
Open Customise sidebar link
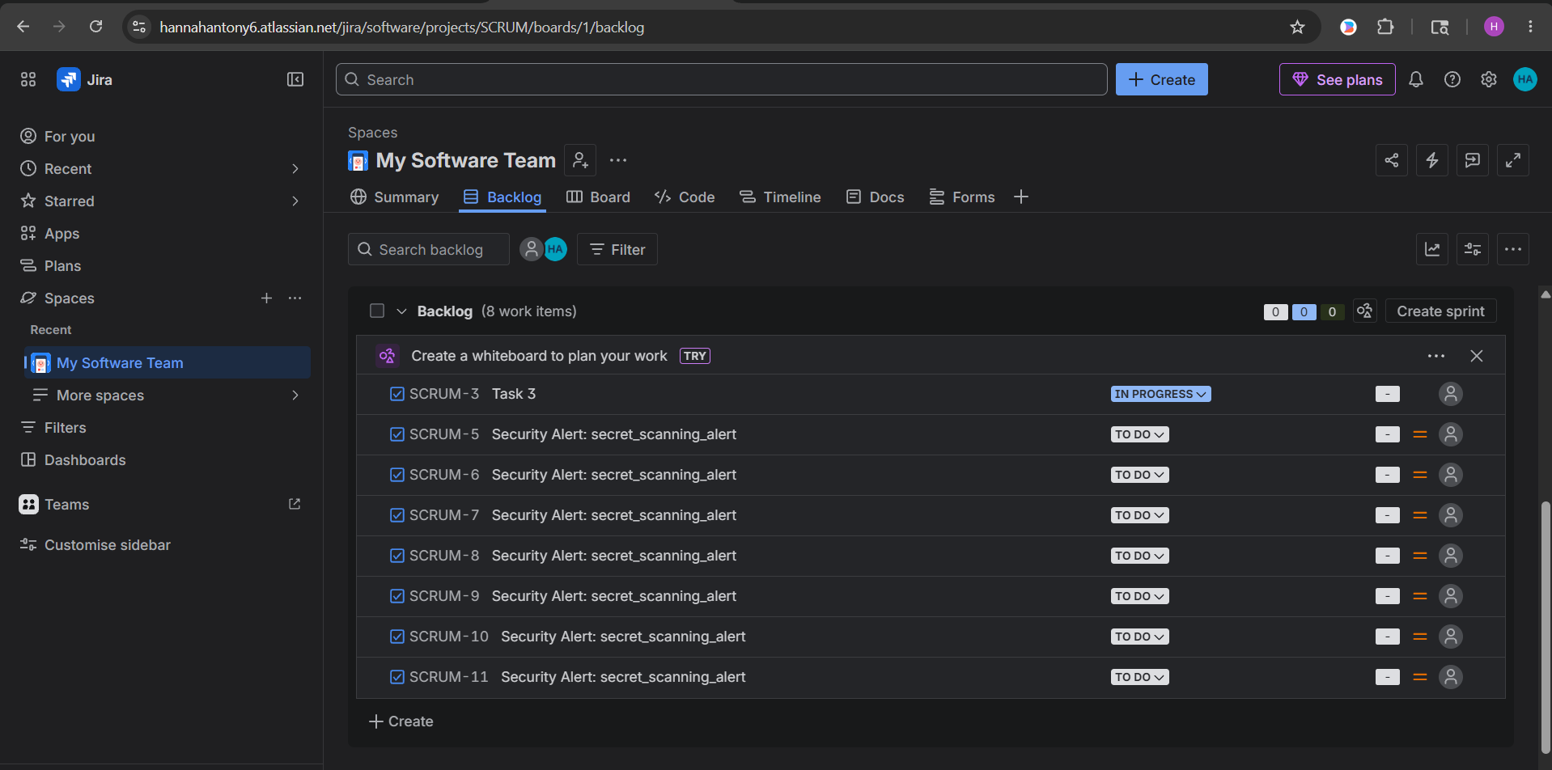(x=95, y=544)
